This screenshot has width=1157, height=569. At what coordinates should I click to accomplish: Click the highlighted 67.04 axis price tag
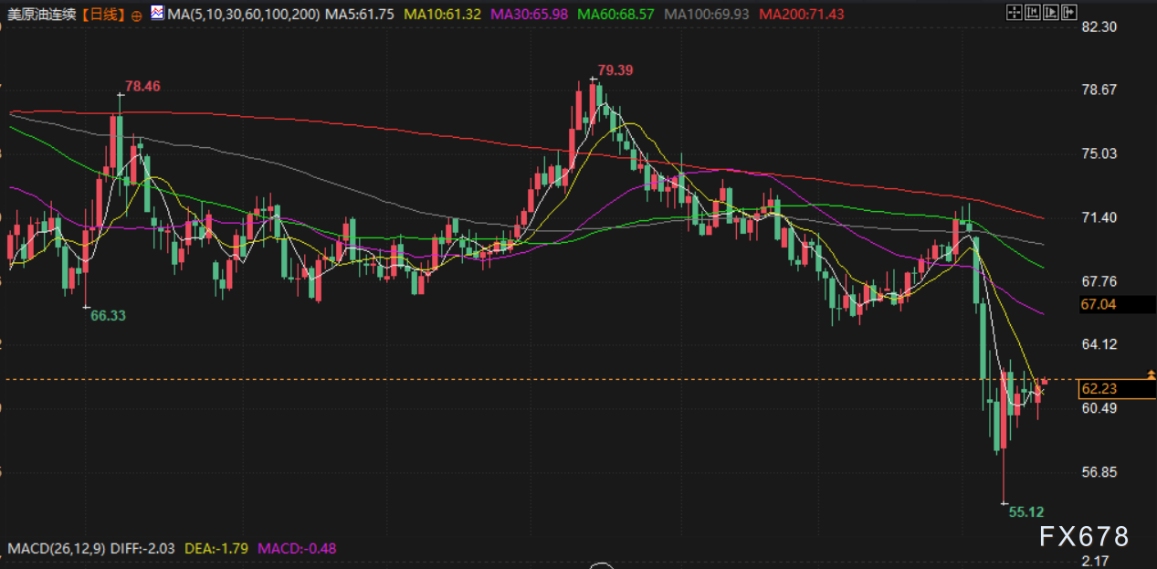[x=1116, y=304]
